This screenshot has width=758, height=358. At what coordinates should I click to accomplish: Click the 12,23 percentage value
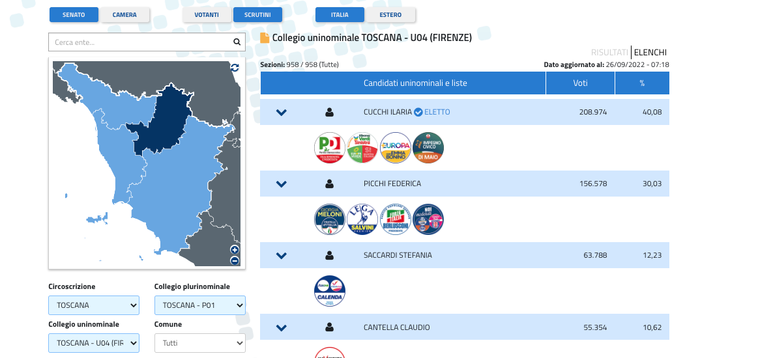coord(652,255)
